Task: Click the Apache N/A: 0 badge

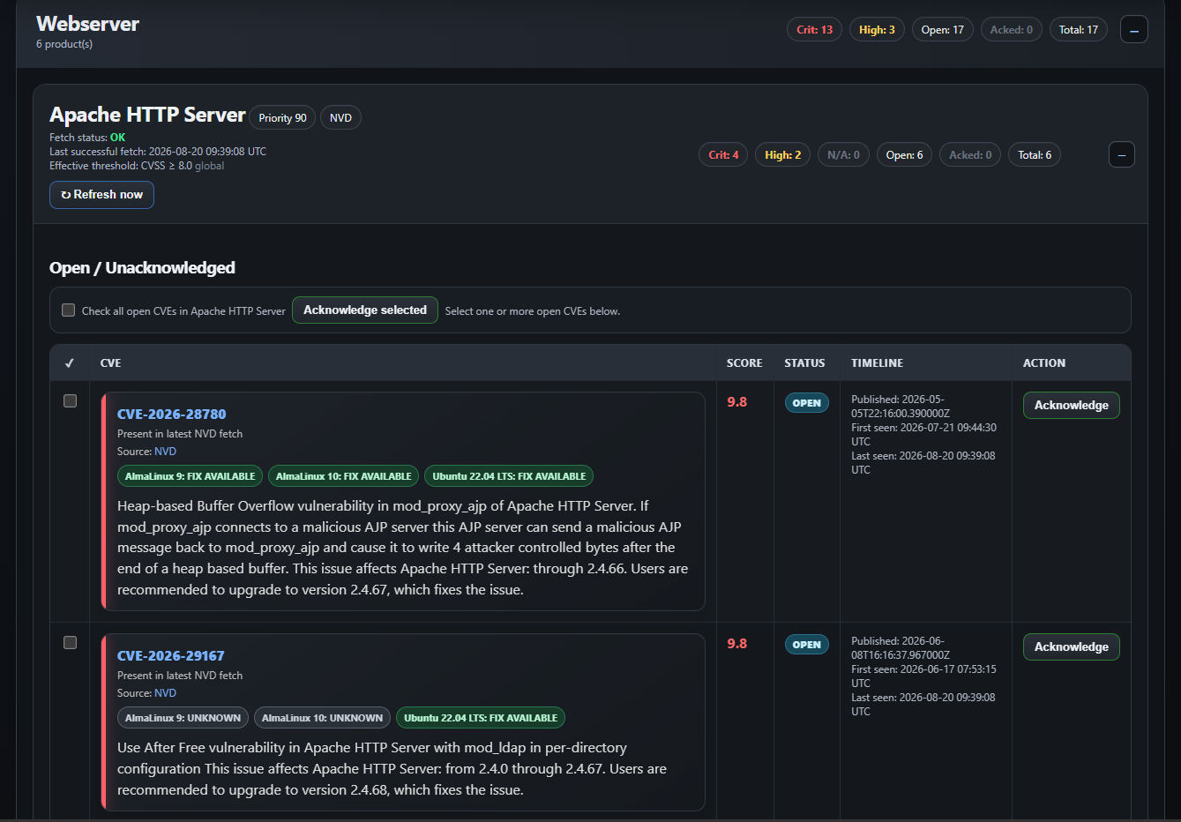Action: point(844,155)
